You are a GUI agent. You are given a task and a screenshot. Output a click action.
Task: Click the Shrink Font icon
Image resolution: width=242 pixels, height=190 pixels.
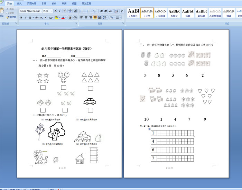(x=60, y=11)
